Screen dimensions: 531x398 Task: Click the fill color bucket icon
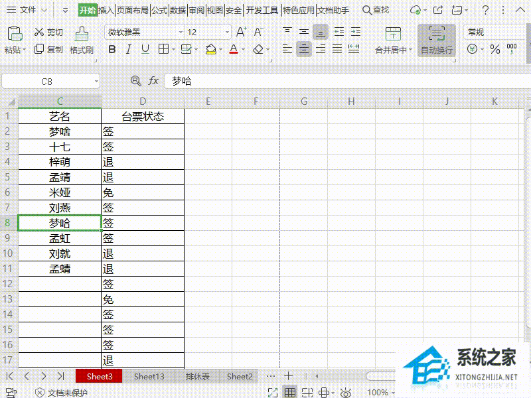click(x=210, y=49)
